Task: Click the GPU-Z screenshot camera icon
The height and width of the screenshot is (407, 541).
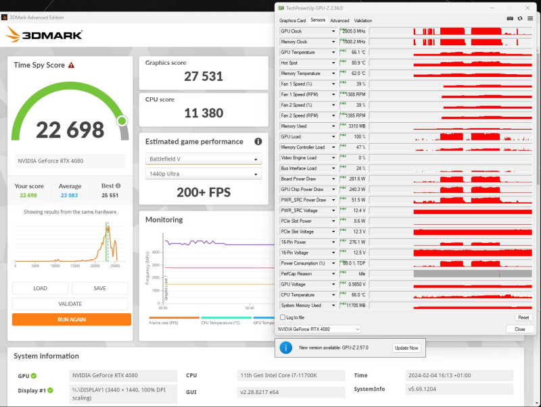Action: point(510,19)
